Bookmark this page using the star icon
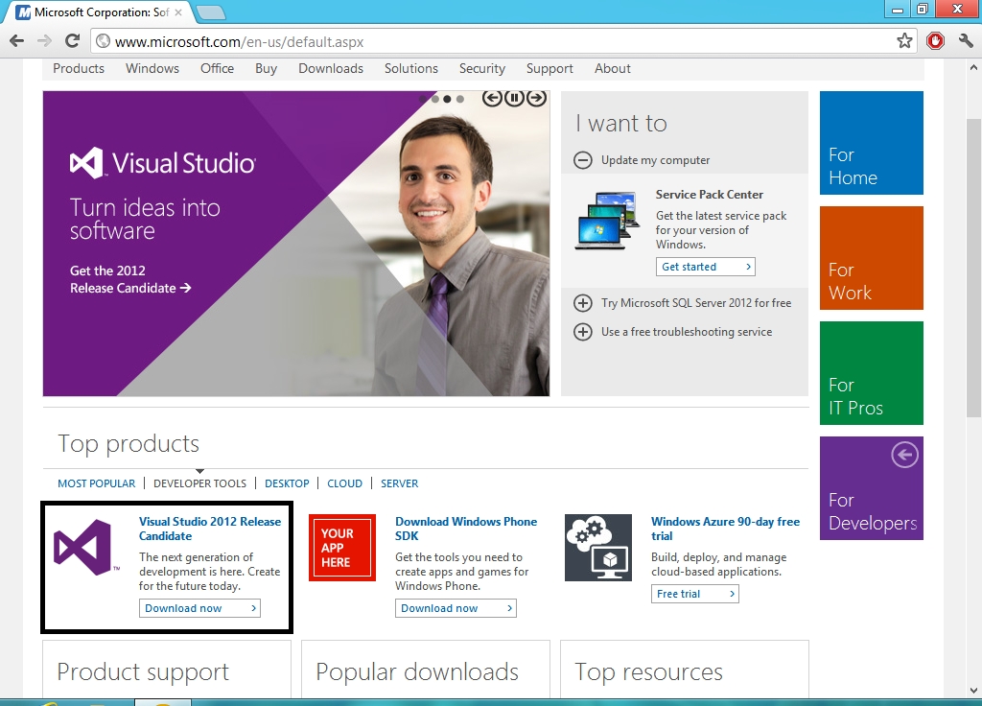 point(903,41)
